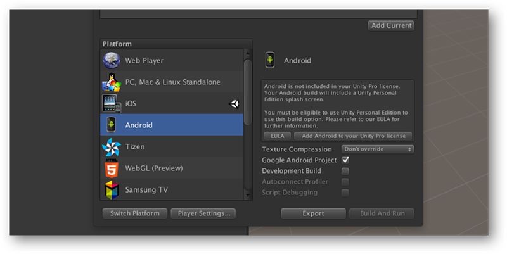Click the Android icon in details header
Image resolution: width=507 pixels, height=254 pixels.
[x=270, y=60]
